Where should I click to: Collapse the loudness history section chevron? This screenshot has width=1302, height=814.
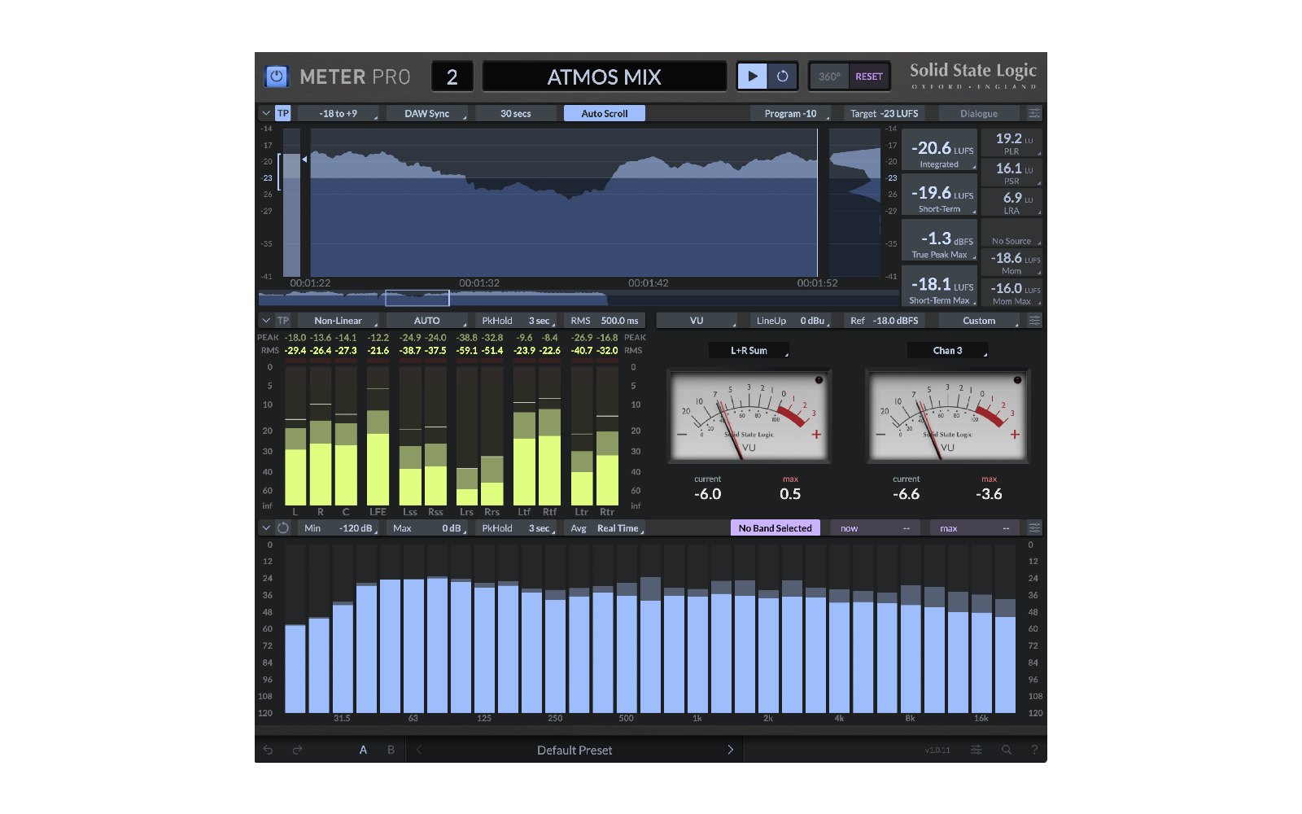pos(266,113)
